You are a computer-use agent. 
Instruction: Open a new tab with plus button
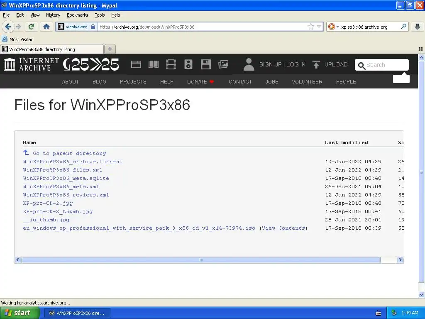[x=110, y=49]
